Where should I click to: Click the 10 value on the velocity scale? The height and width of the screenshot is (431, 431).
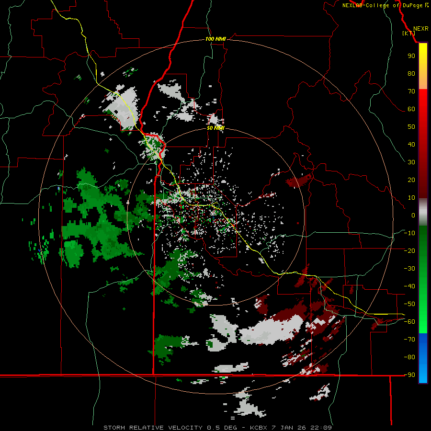click(x=411, y=198)
